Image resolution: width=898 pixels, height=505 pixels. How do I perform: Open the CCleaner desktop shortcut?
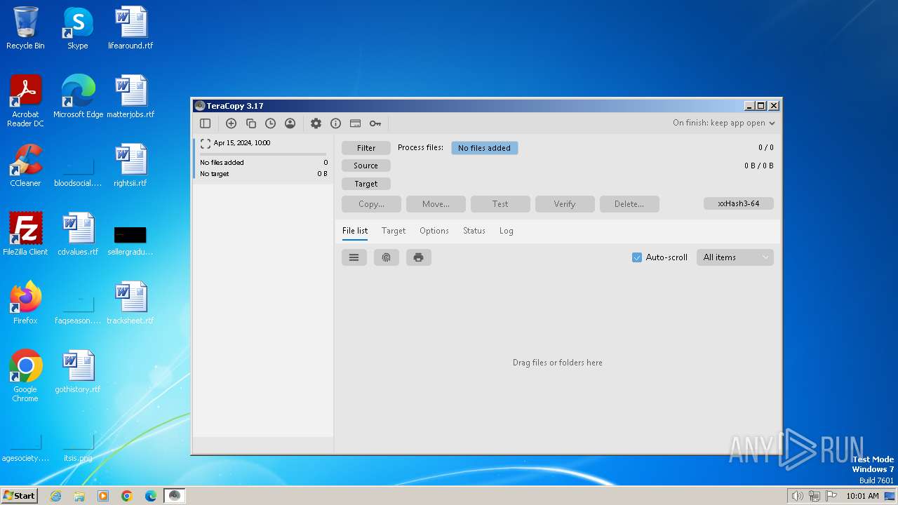[x=25, y=166]
